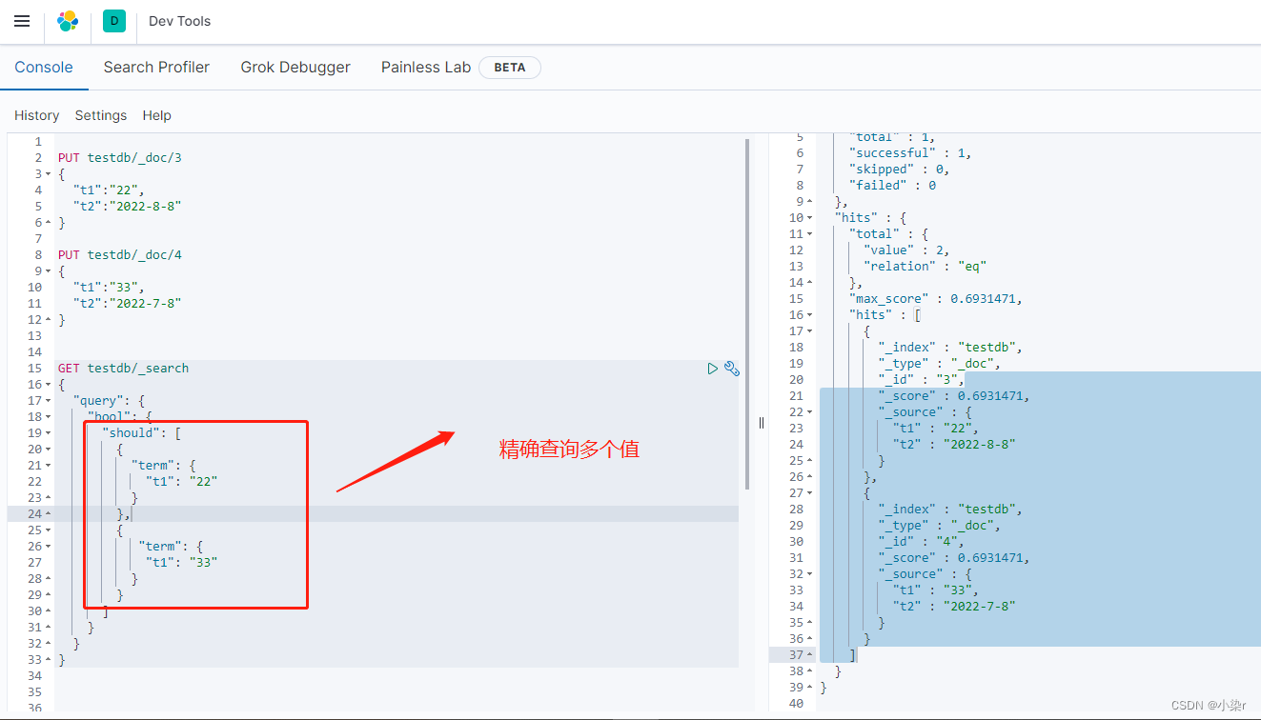Collapse "hits" object at output line 10
The height and width of the screenshot is (720, 1261).
tap(810, 218)
